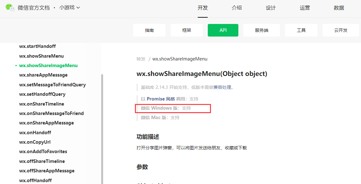361x184 pixels.
Task: Click the 指南 button
Action: coord(149,30)
